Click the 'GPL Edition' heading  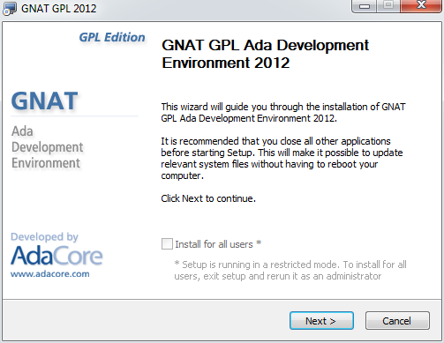point(112,37)
